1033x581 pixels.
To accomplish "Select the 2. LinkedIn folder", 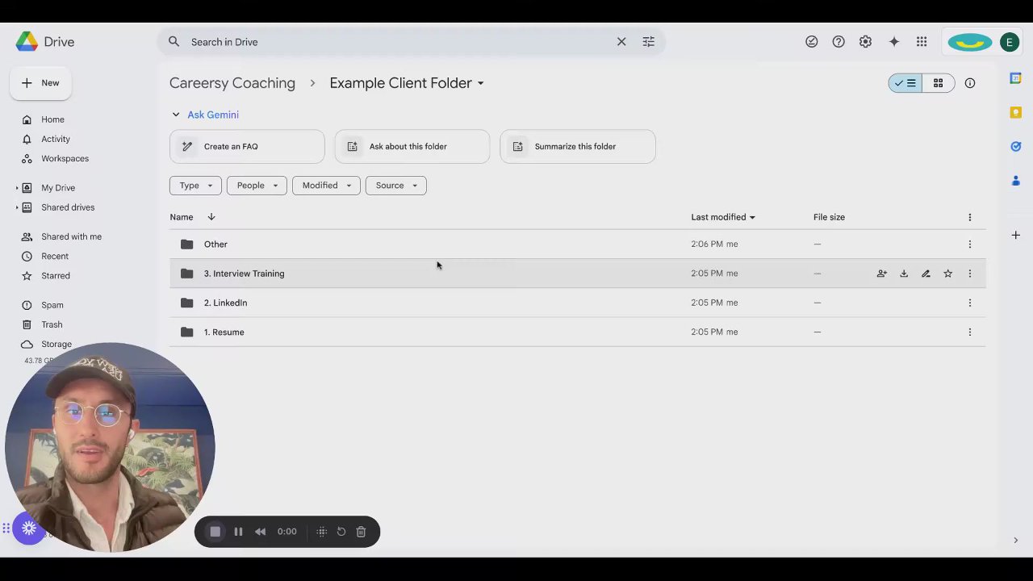I will click(x=577, y=303).
